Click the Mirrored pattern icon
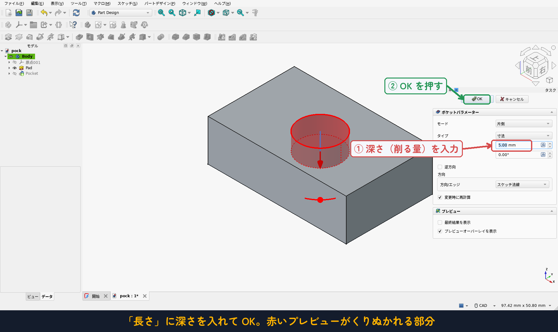This screenshot has width=558, height=332. [222, 37]
